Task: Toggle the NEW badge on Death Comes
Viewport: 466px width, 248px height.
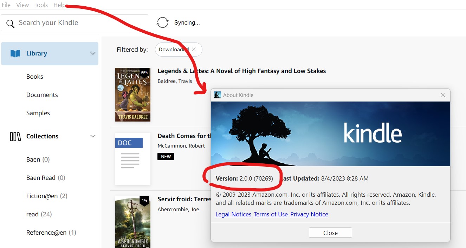Action: [x=166, y=156]
